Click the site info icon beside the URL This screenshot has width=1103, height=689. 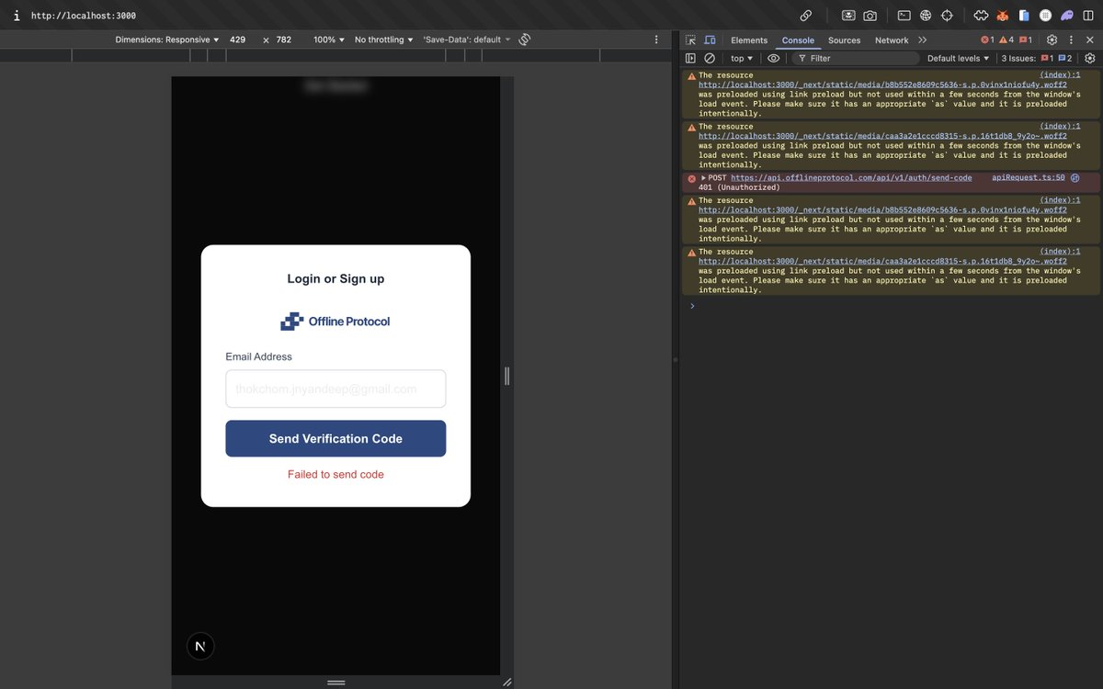tap(17, 16)
